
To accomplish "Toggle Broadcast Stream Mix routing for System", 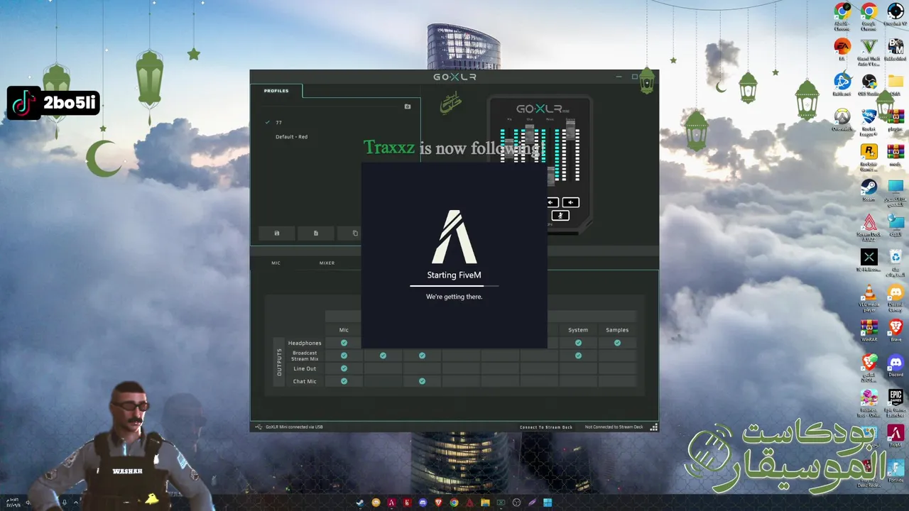I will 578,356.
